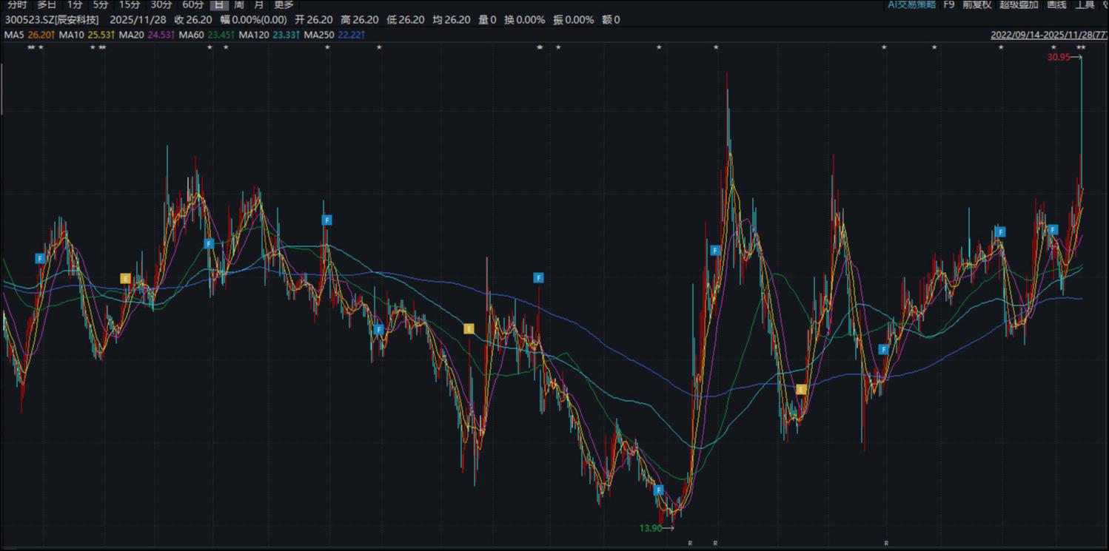Viewport: 1109px width, 551px height.
Task: Switch to the 分时 intraday tab
Action: click(x=17, y=4)
